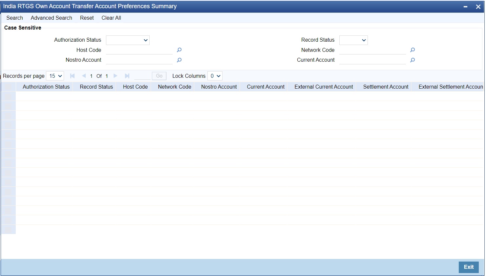Sort by Authorization Status column header

click(46, 87)
